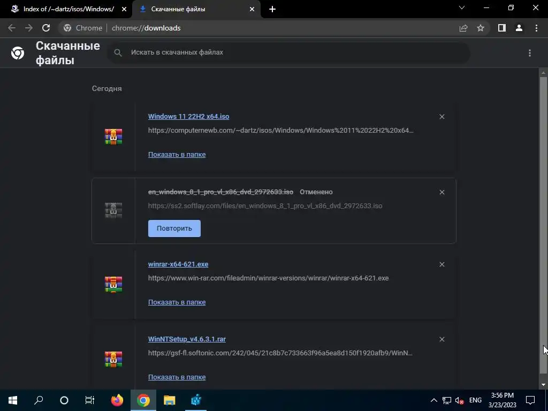The image size is (548, 411).
Task: Click the computernewb.com source URL
Action: coord(280,131)
